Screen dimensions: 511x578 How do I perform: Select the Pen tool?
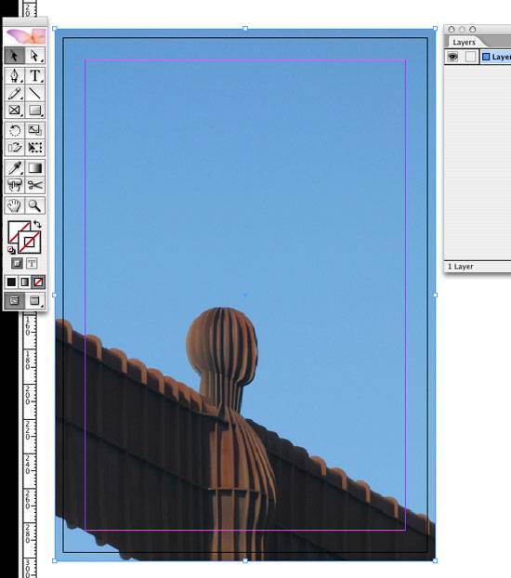pos(14,75)
